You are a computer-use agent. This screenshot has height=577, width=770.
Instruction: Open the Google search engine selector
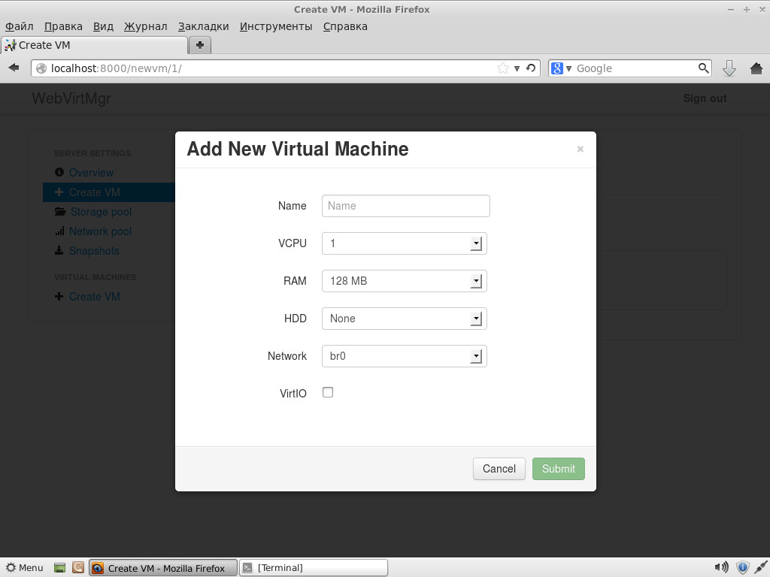click(561, 68)
